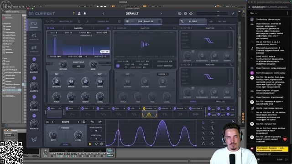The width and height of the screenshot is (292, 164).
Task: Go to previous preset before DEFAULT
Action: pyautogui.click(x=104, y=13)
